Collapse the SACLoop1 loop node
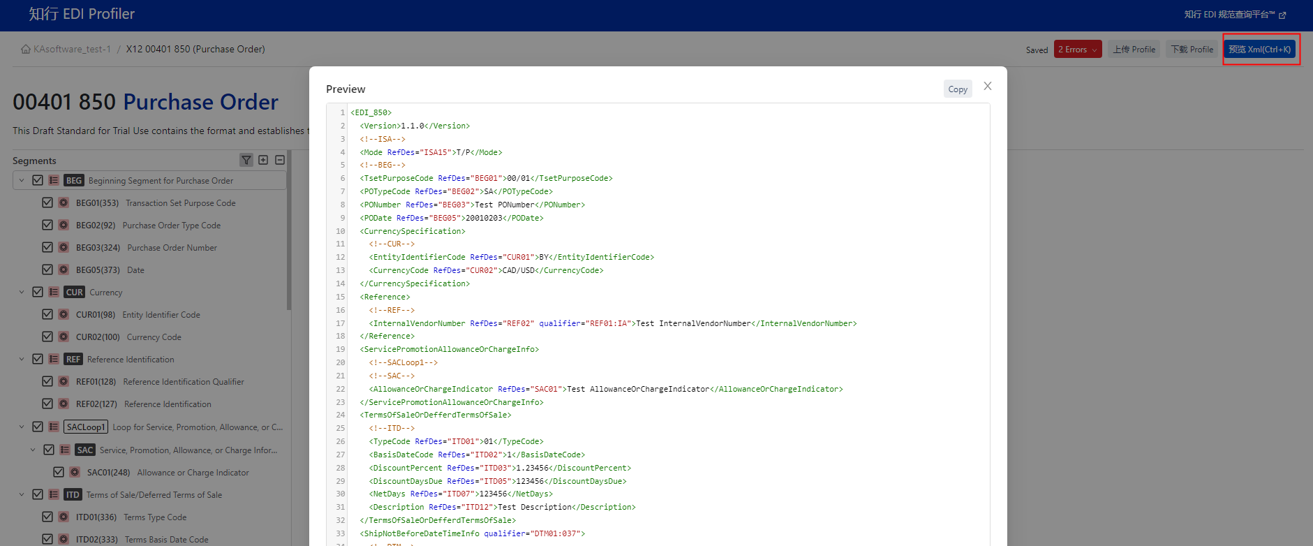 tap(22, 427)
